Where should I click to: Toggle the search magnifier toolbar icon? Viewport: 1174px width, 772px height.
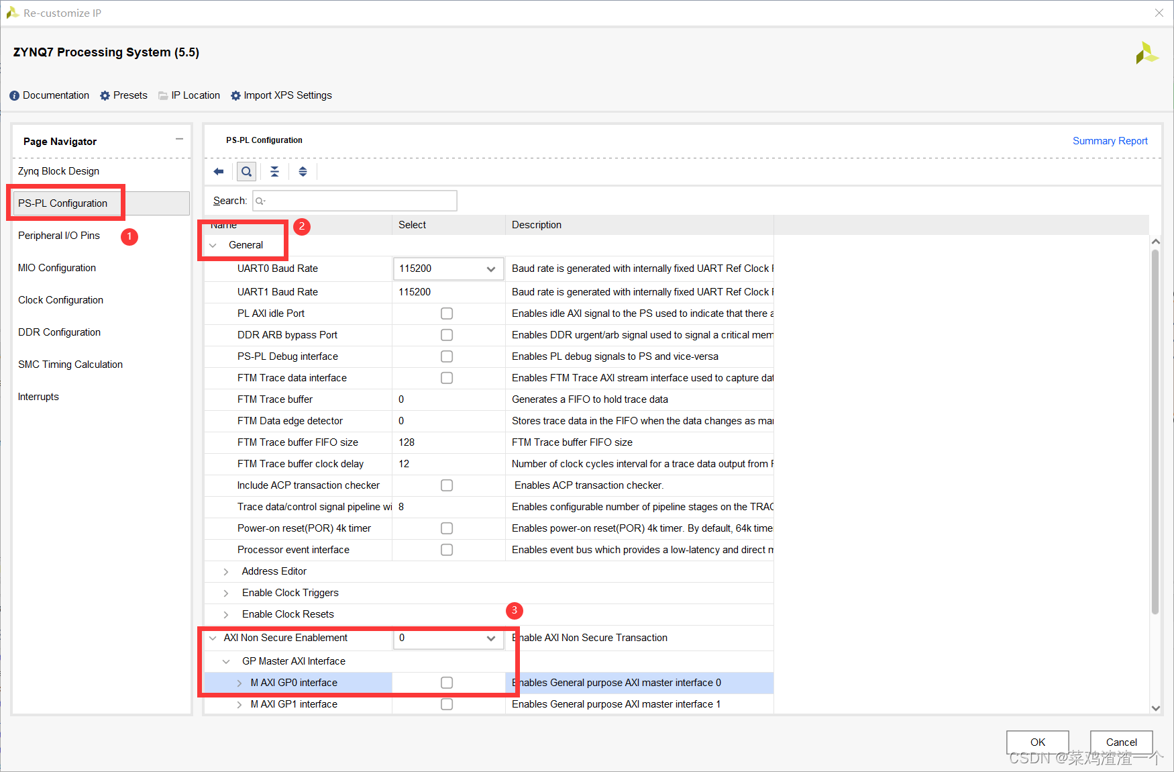247,172
